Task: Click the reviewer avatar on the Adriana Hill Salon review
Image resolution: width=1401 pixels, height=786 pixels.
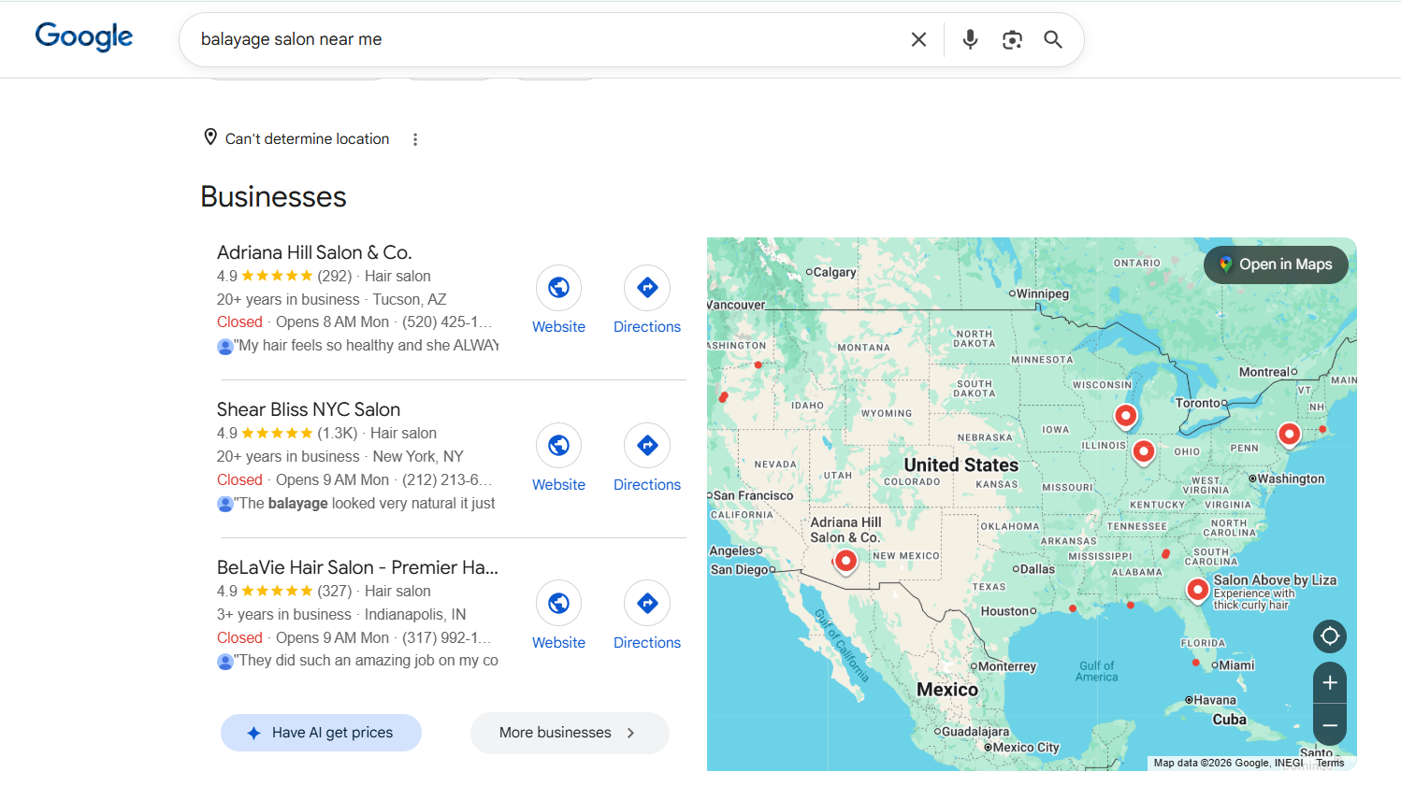Action: [225, 347]
